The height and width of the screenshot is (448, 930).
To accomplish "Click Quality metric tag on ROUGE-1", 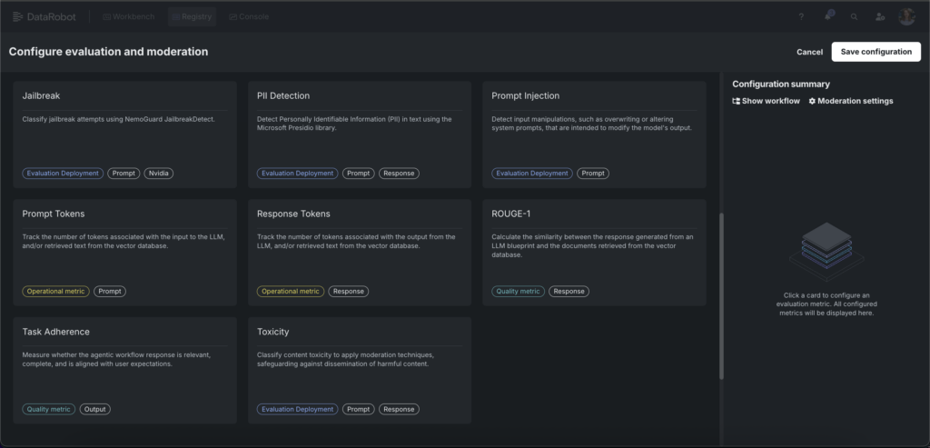I will coord(518,292).
